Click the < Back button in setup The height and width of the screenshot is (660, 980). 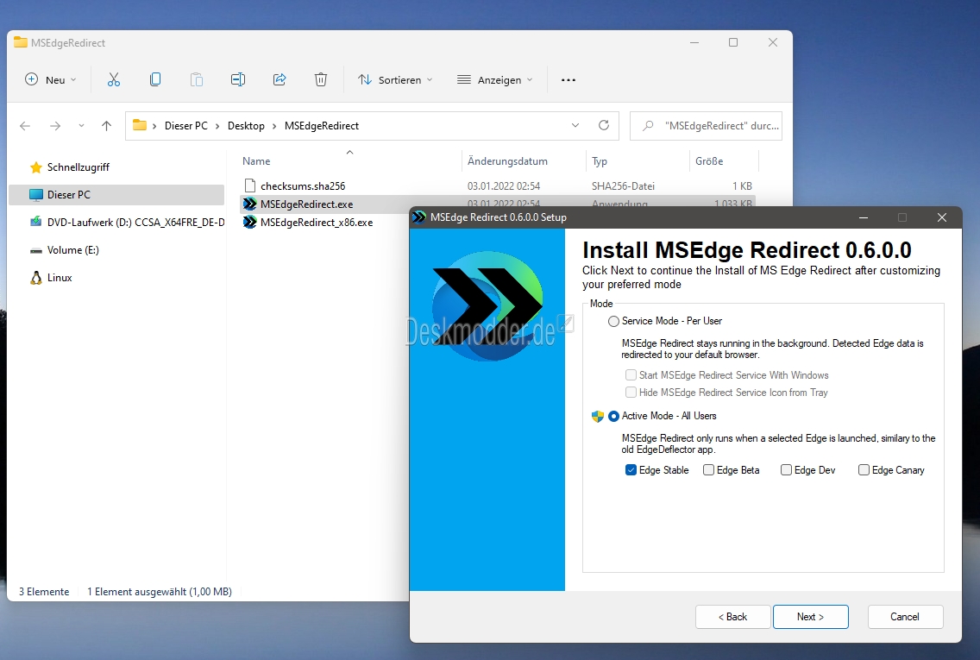click(x=733, y=617)
